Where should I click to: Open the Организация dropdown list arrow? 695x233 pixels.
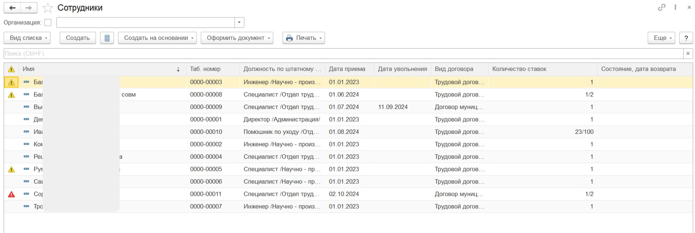click(x=239, y=22)
